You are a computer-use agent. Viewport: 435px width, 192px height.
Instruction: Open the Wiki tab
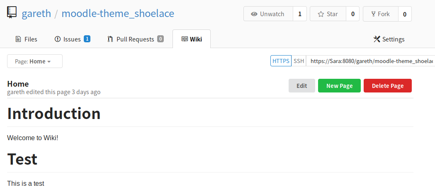click(x=192, y=39)
